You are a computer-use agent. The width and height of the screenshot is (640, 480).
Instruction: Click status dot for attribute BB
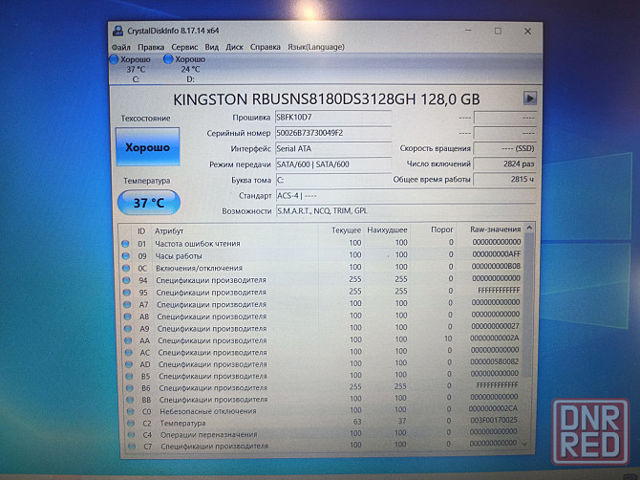[x=131, y=400]
